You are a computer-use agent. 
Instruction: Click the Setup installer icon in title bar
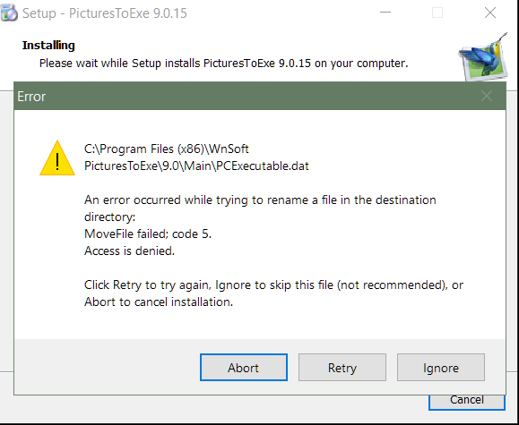9,13
